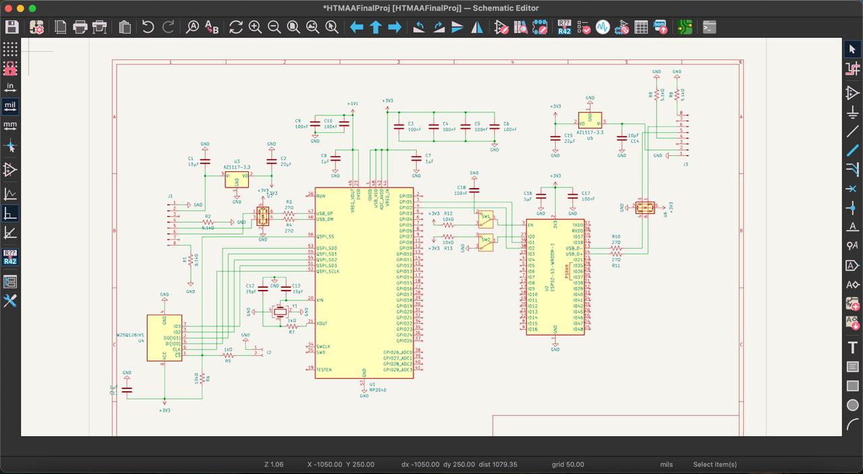Toggle hidden pins visibility
Image resolution: width=863 pixels, height=474 pixels.
tap(10, 170)
